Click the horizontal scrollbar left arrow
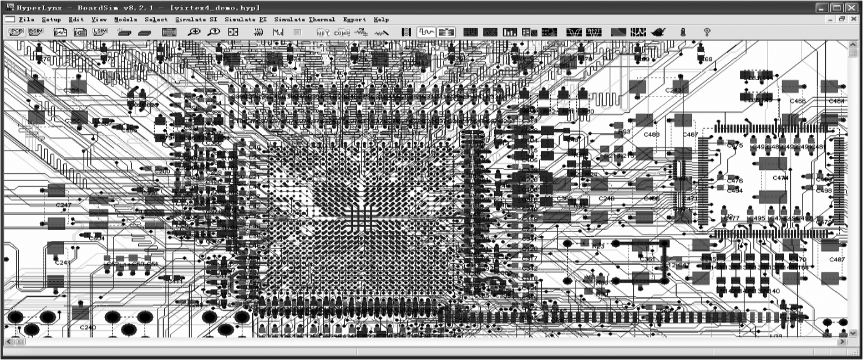Viewport: 863px width, 360px height. click(8, 342)
